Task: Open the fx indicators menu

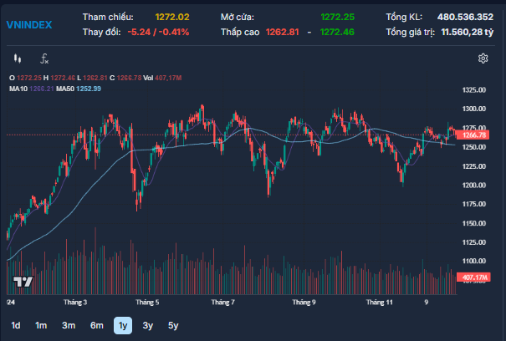Action: point(44,59)
